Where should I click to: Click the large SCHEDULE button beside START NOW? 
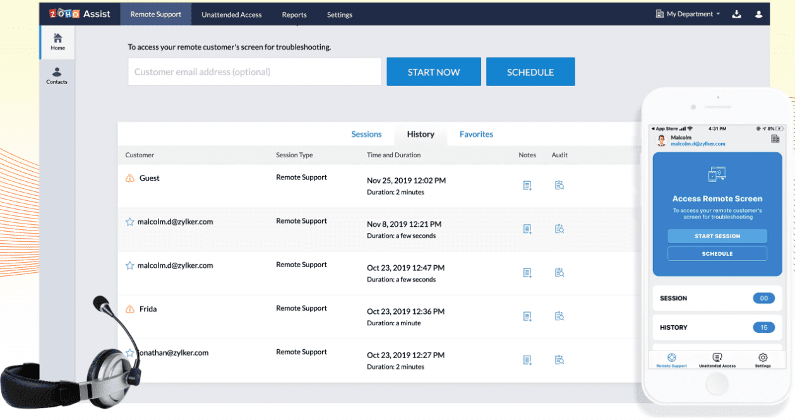tap(530, 72)
